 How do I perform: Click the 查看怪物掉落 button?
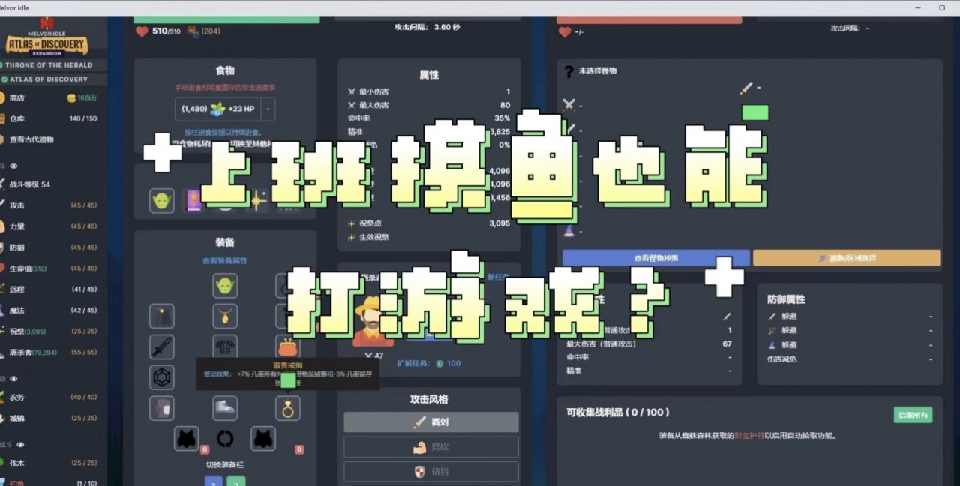(x=656, y=258)
